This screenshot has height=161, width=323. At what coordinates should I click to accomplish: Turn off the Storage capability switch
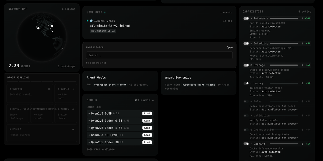pos(246,65)
